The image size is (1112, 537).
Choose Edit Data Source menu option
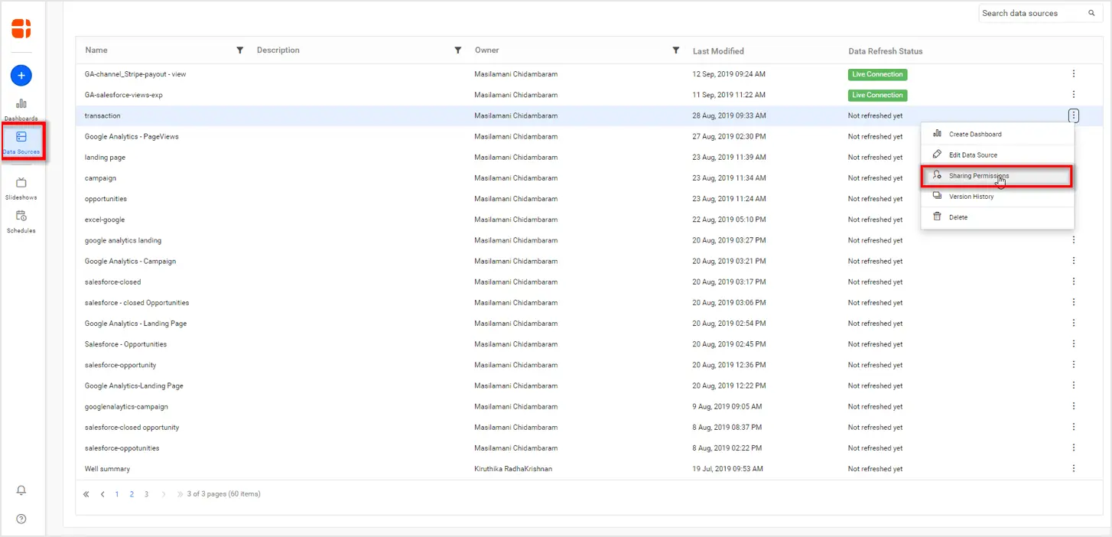point(973,155)
